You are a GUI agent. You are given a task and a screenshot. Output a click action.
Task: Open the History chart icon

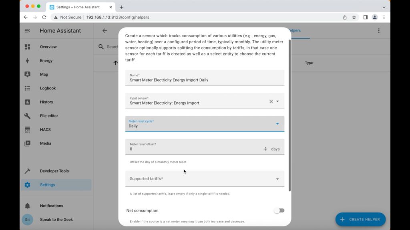(x=28, y=102)
